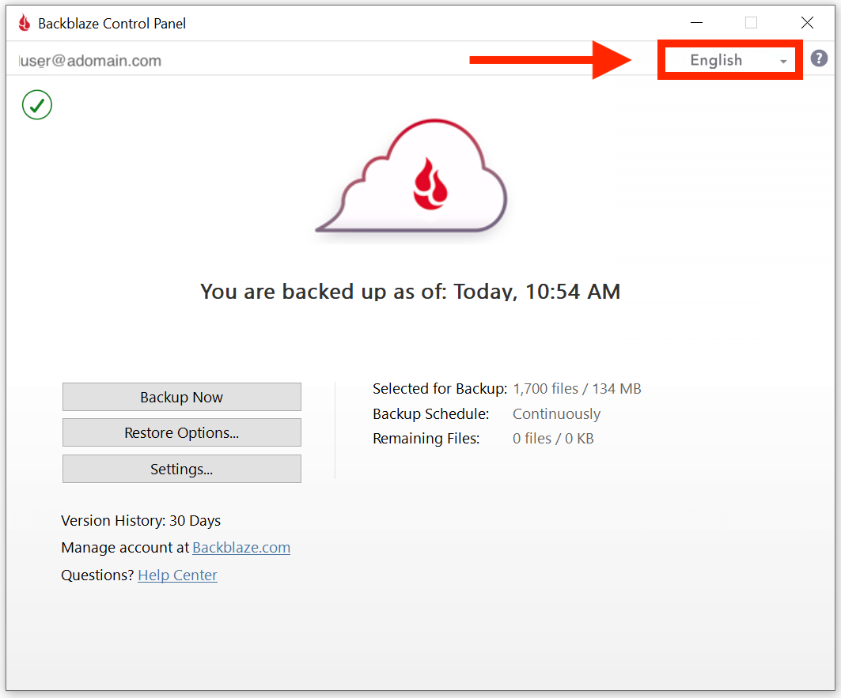Viewport: 841px width, 698px height.
Task: Open the Help Center link
Action: [x=177, y=575]
